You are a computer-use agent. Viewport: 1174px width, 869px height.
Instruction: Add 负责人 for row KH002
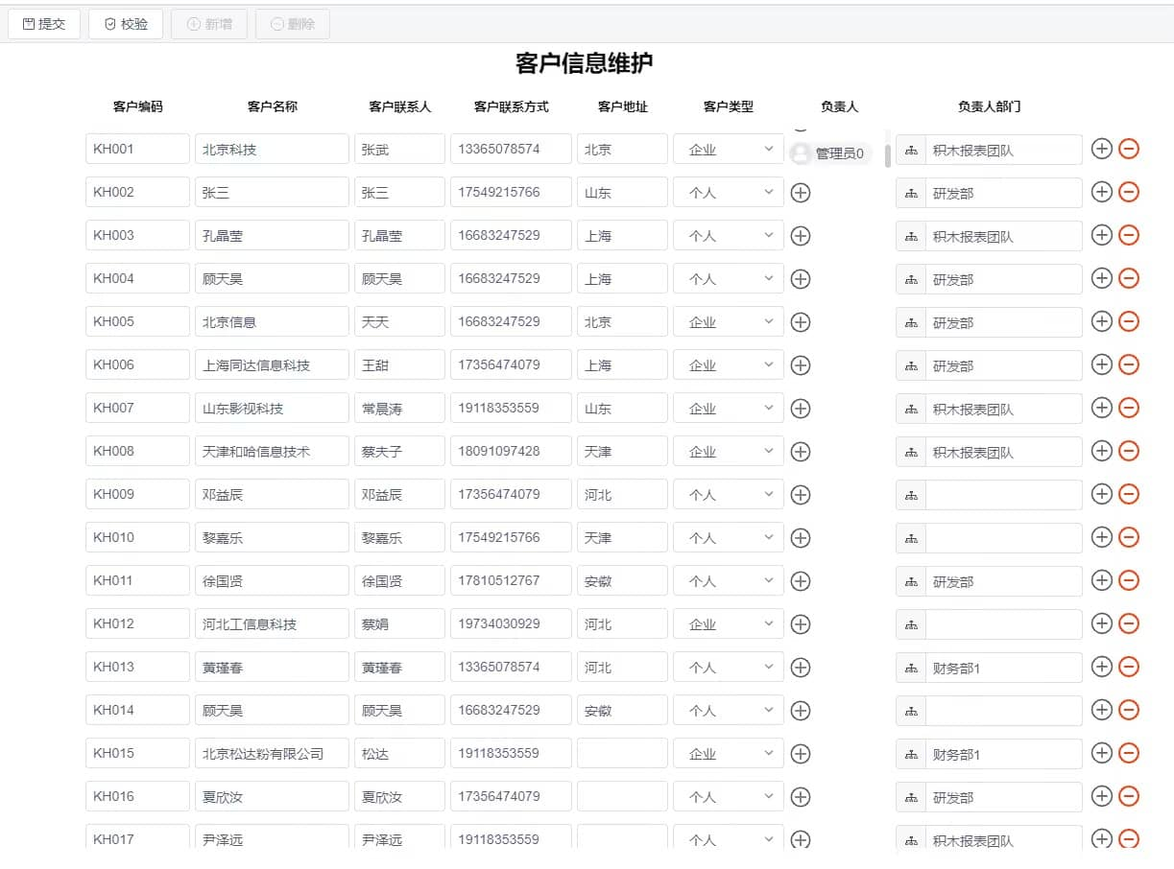point(801,193)
